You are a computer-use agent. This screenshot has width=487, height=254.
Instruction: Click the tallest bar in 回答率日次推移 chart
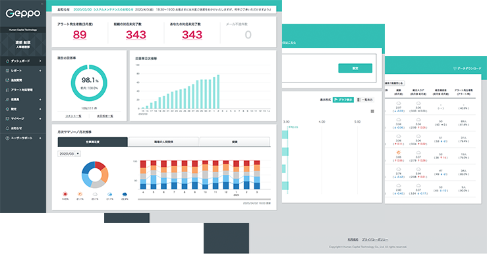218,92
